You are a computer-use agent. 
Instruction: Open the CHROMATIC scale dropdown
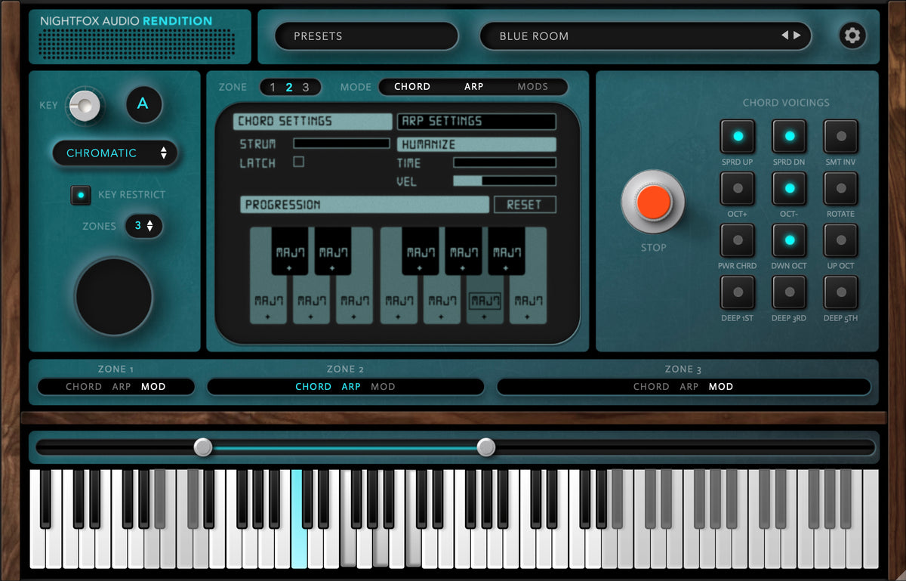tap(115, 153)
